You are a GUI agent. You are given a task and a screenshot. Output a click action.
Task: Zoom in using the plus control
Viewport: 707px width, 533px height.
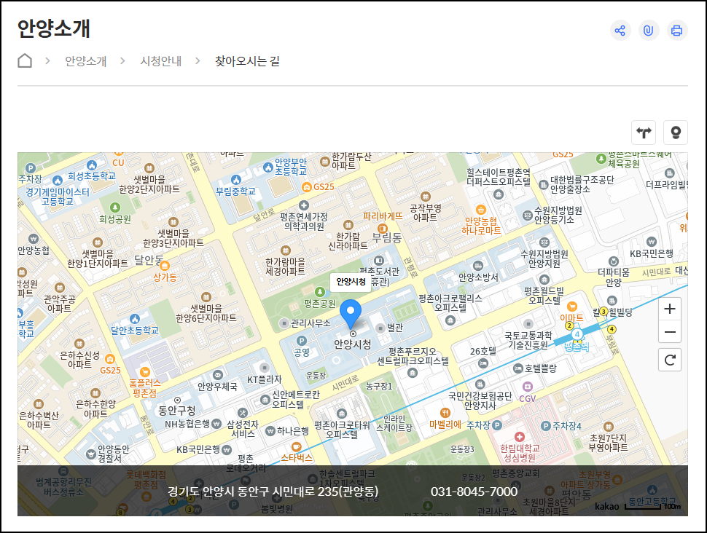point(669,309)
